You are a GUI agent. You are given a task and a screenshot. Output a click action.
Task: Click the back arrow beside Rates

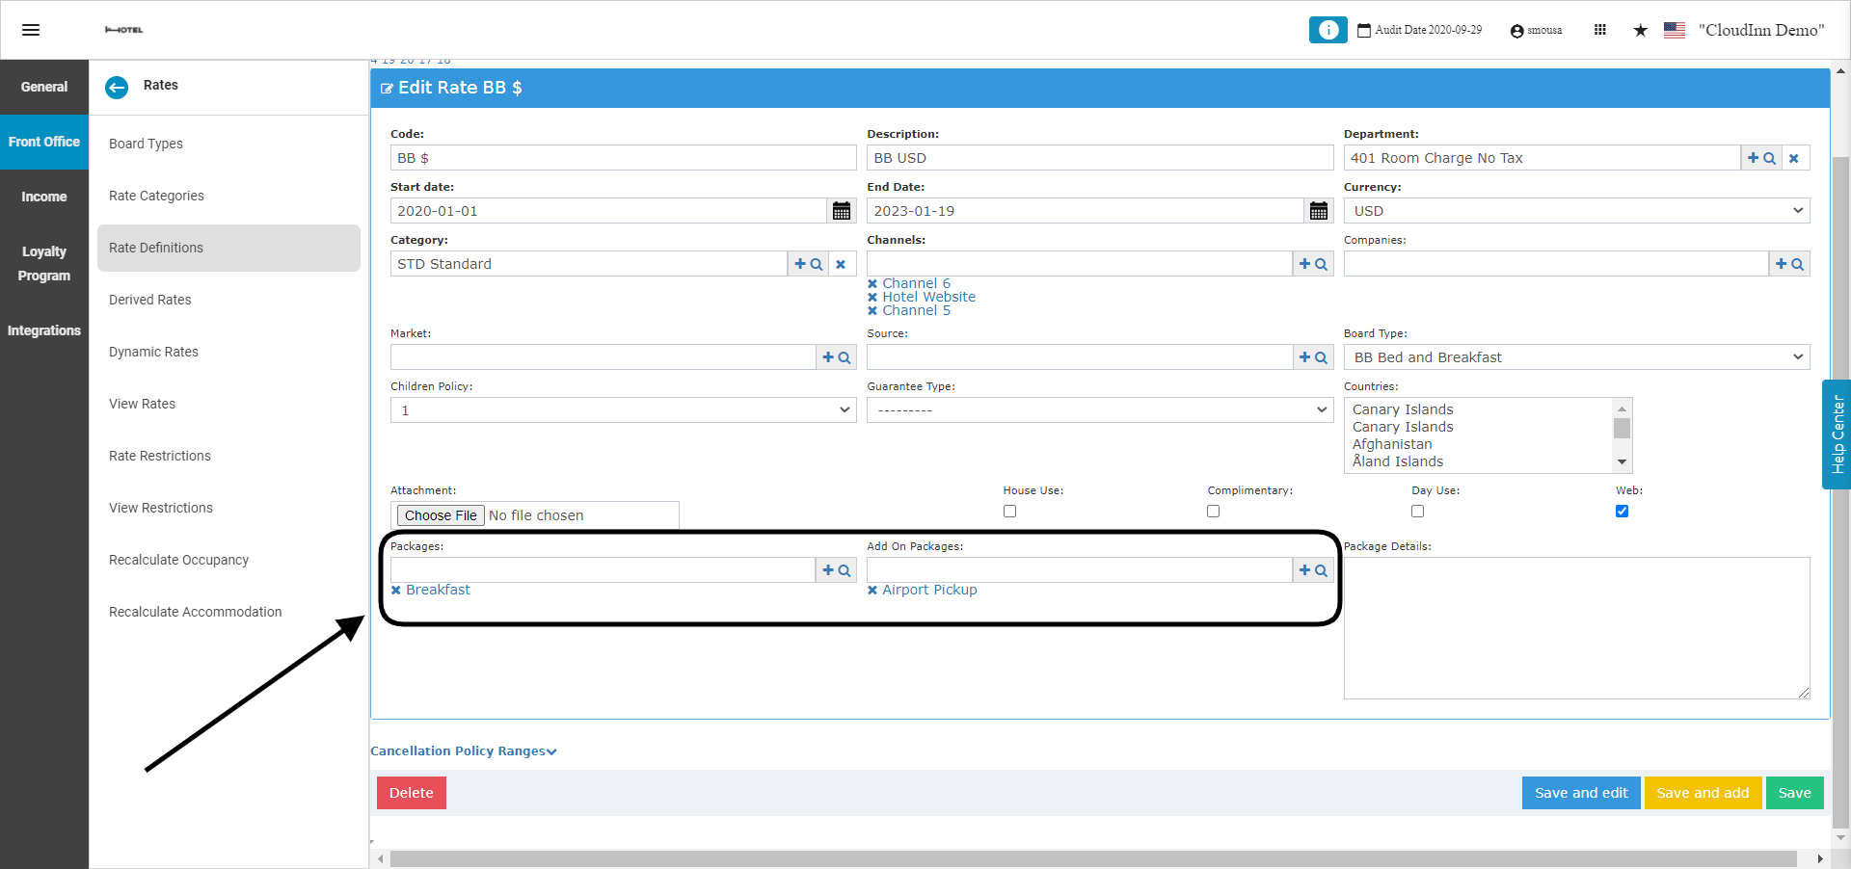coord(117,88)
